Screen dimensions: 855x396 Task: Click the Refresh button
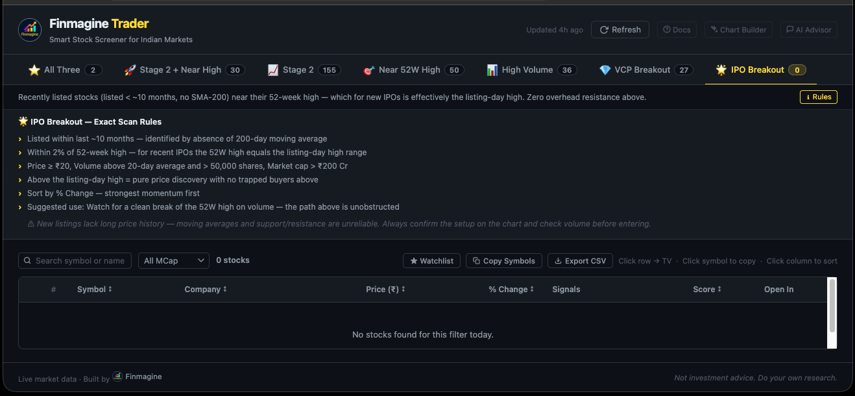[x=620, y=30]
